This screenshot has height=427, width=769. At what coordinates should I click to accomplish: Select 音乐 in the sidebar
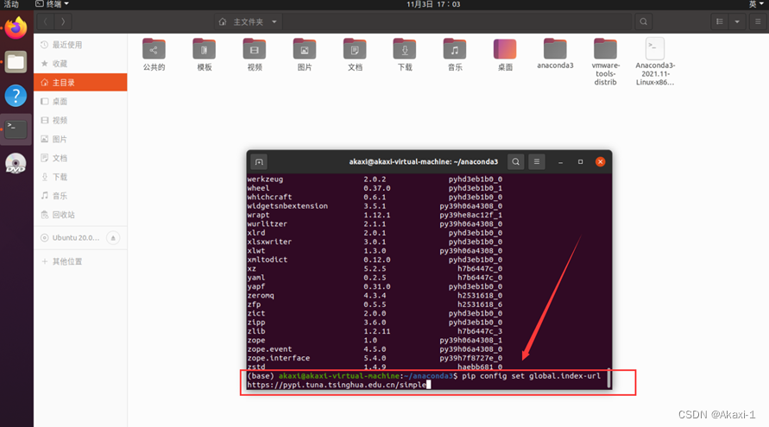(x=80, y=196)
